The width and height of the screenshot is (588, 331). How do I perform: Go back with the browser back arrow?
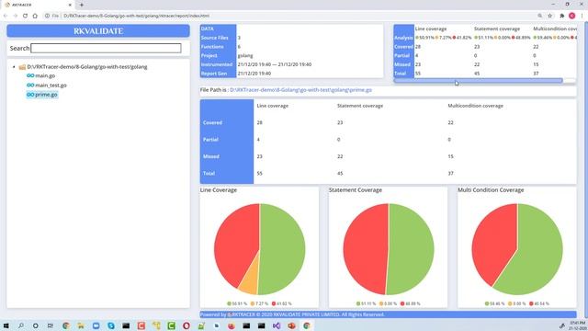(6, 16)
